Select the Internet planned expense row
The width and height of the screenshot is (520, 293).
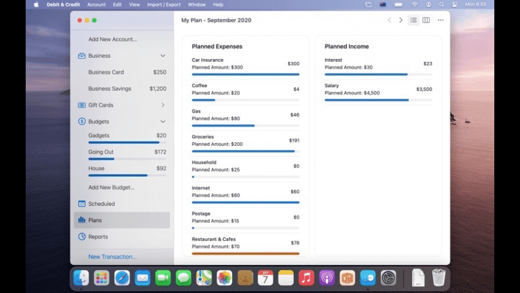(246, 194)
